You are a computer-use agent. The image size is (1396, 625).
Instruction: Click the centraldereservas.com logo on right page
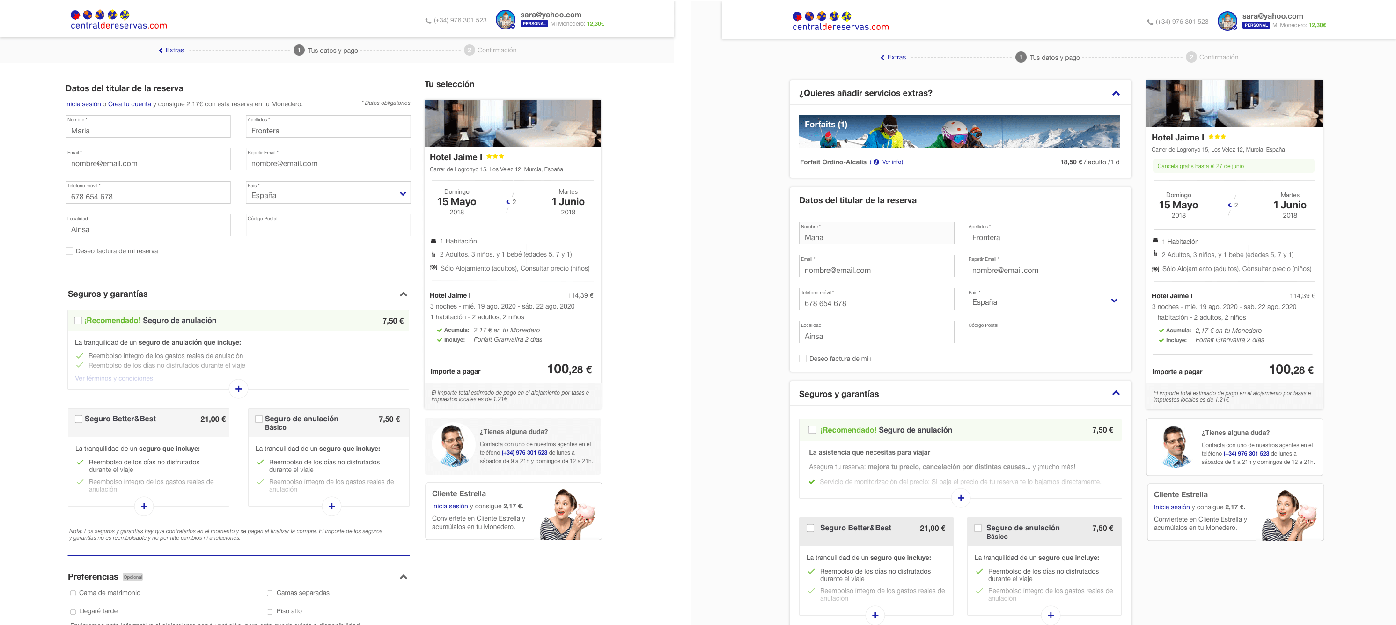point(840,22)
